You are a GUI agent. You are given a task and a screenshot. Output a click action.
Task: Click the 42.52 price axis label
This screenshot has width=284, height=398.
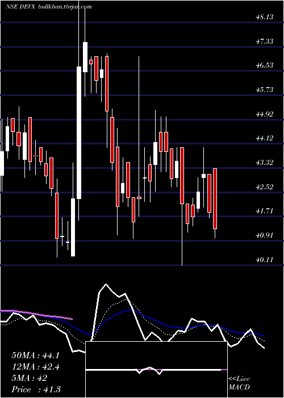pos(265,187)
